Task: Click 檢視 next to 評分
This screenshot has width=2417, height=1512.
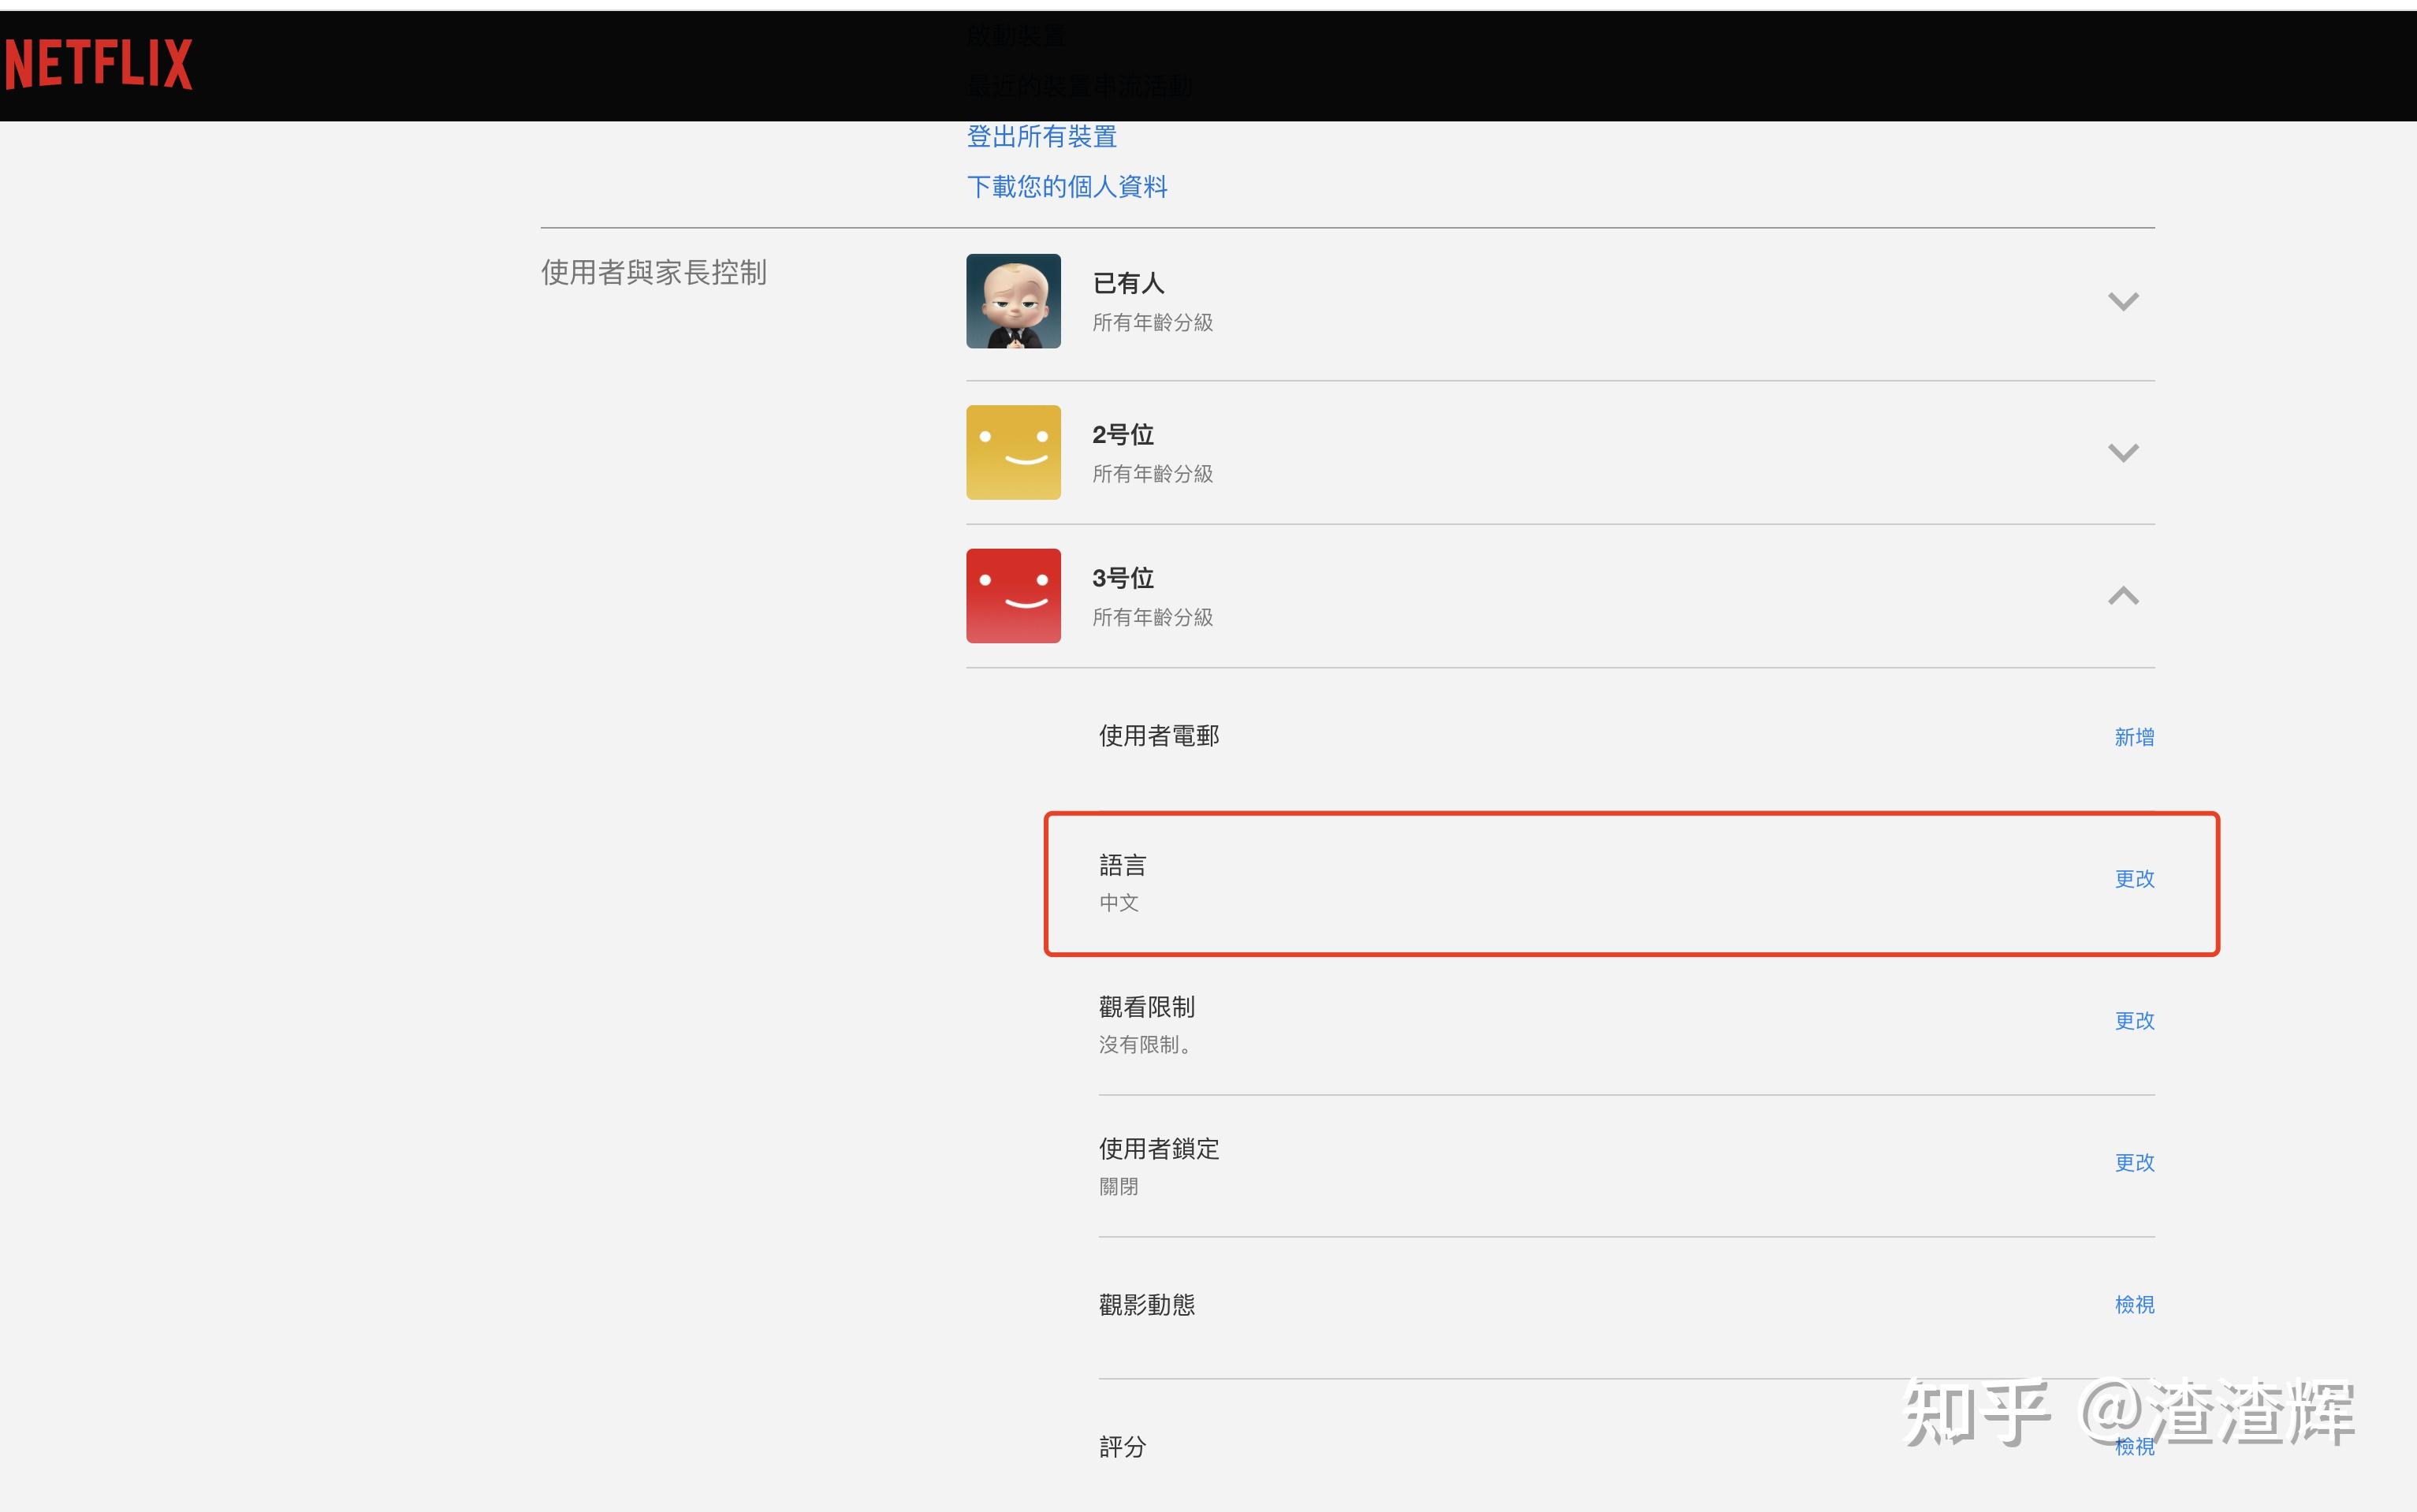Action: click(x=2135, y=1447)
